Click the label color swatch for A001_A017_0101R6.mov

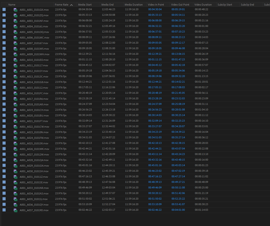(x=4, y=98)
